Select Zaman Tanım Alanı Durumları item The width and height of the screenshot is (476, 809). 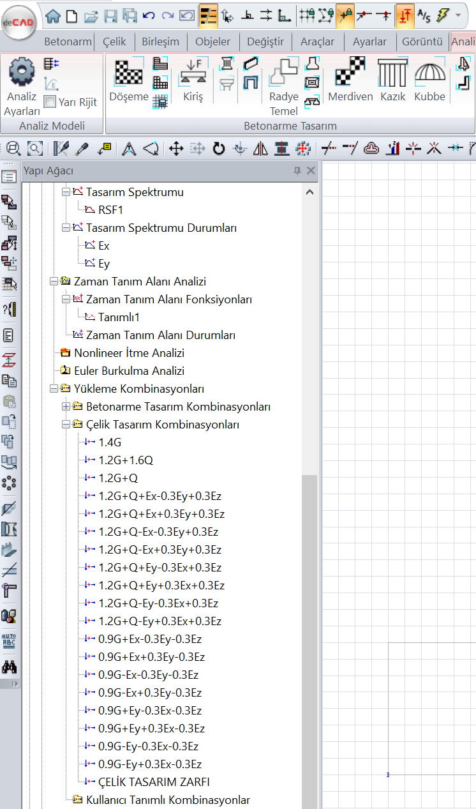161,335
